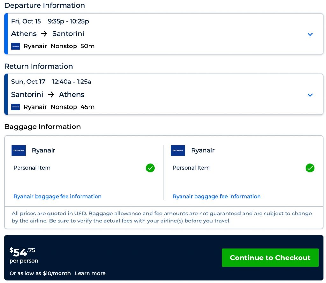This screenshot has height=283, width=326.
Task: Open right Ryanair baggage fee information link
Action: [x=216, y=196]
